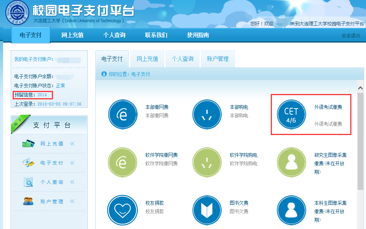Open 使用指南 in the top navigation
This screenshot has height=229, width=366.
click(198, 35)
